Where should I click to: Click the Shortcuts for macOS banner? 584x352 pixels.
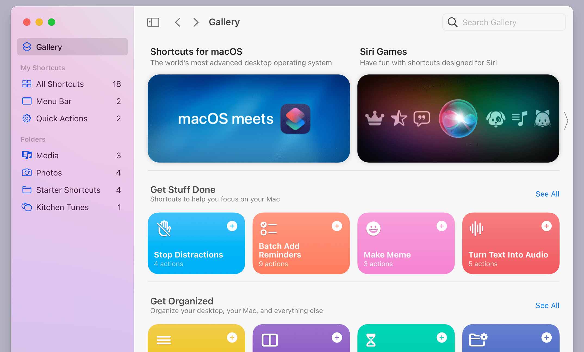tap(249, 118)
